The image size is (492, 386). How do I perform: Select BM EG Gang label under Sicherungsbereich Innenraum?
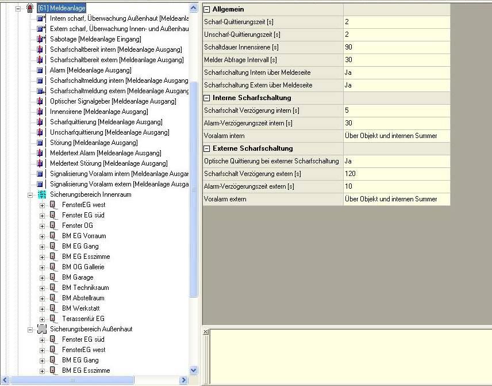80,246
